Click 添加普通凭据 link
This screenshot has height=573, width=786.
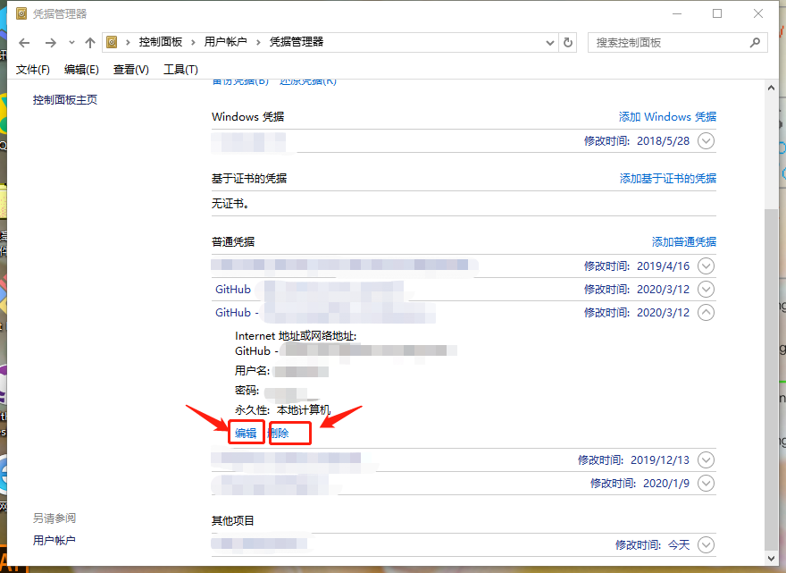(684, 242)
